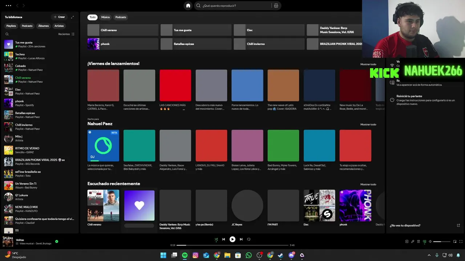Open WhatsApp from the taskbar
This screenshot has height=261, width=465.
click(248, 255)
